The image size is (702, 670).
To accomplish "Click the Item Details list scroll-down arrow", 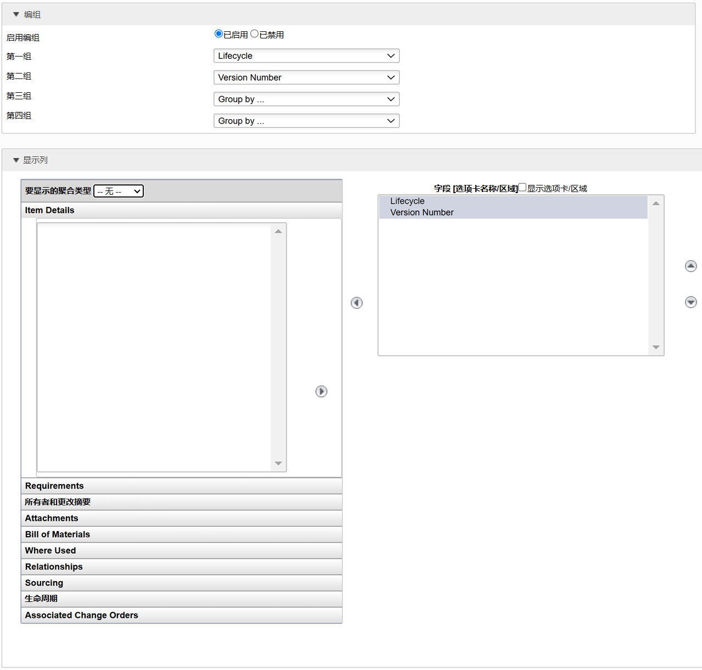I will pyautogui.click(x=278, y=464).
